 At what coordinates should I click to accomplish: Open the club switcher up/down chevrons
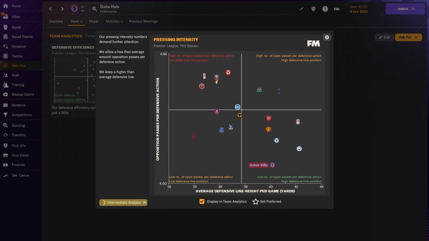(x=83, y=9)
